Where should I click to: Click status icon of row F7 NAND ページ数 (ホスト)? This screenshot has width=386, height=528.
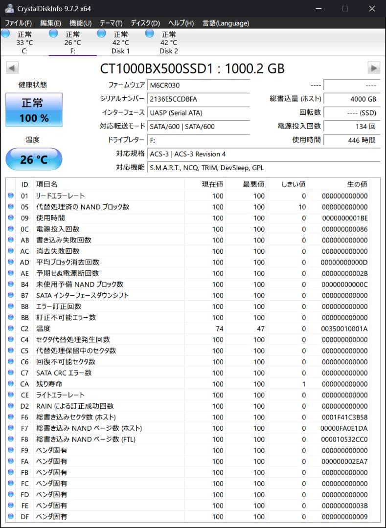11,428
